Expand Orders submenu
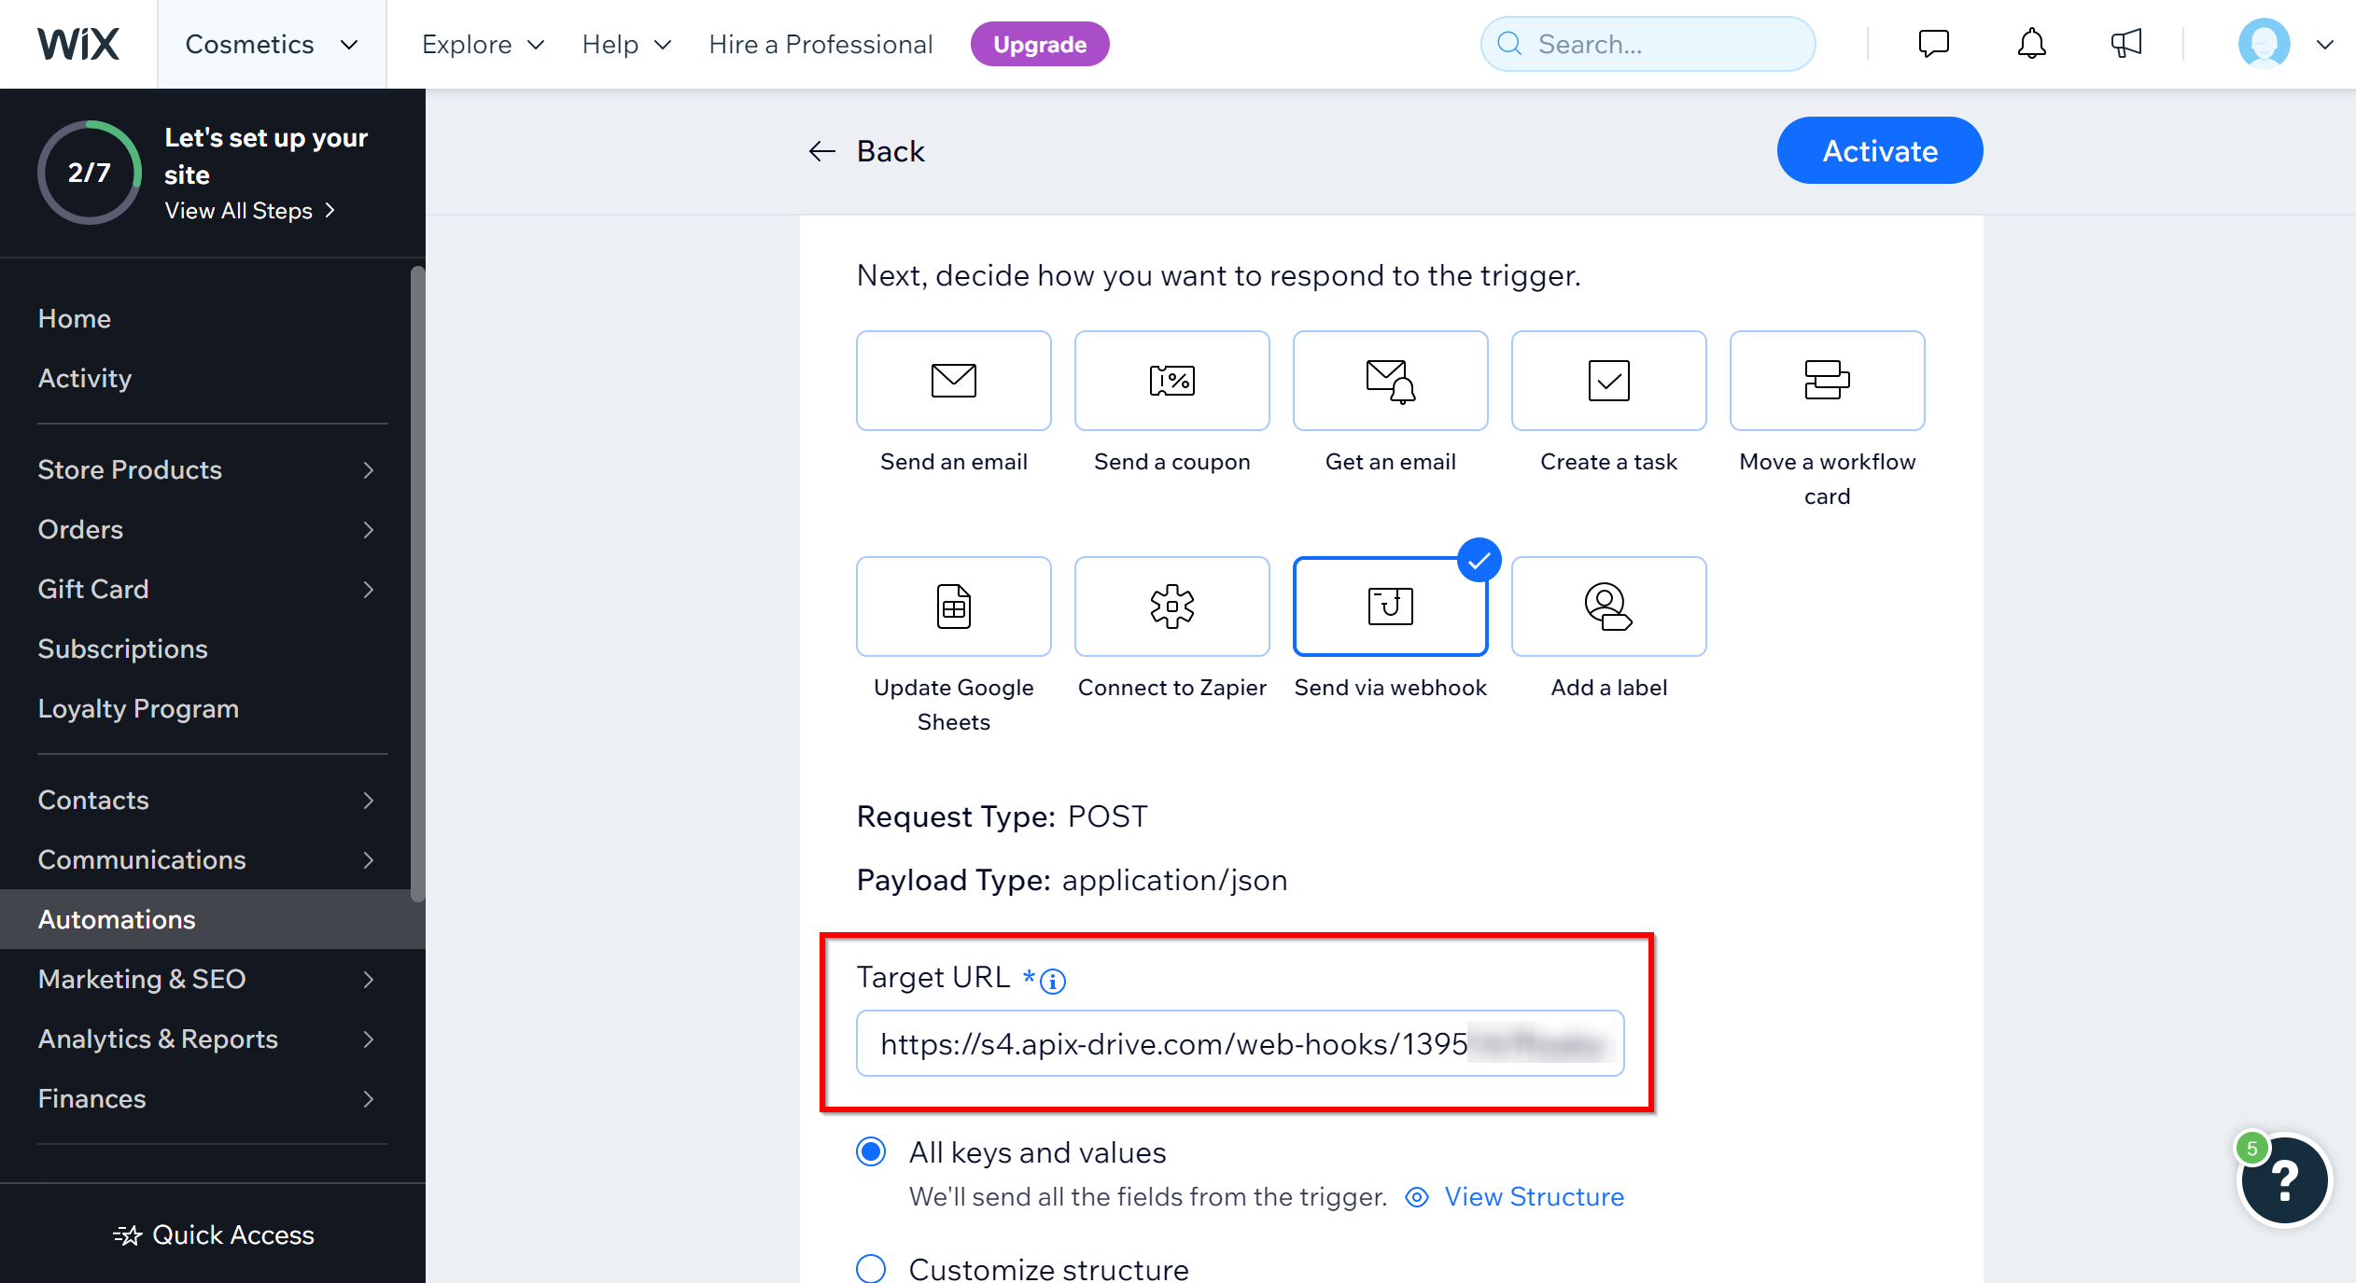 pos(369,530)
